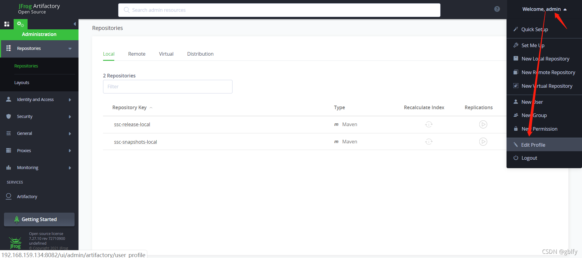Open ssc-snapshots-local repository link

click(135, 142)
